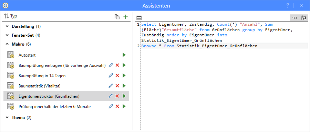
Task: Toggle line numbers with 123 button
Action: click(x=294, y=18)
